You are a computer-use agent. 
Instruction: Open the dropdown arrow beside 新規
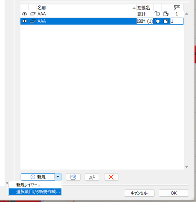point(58,177)
